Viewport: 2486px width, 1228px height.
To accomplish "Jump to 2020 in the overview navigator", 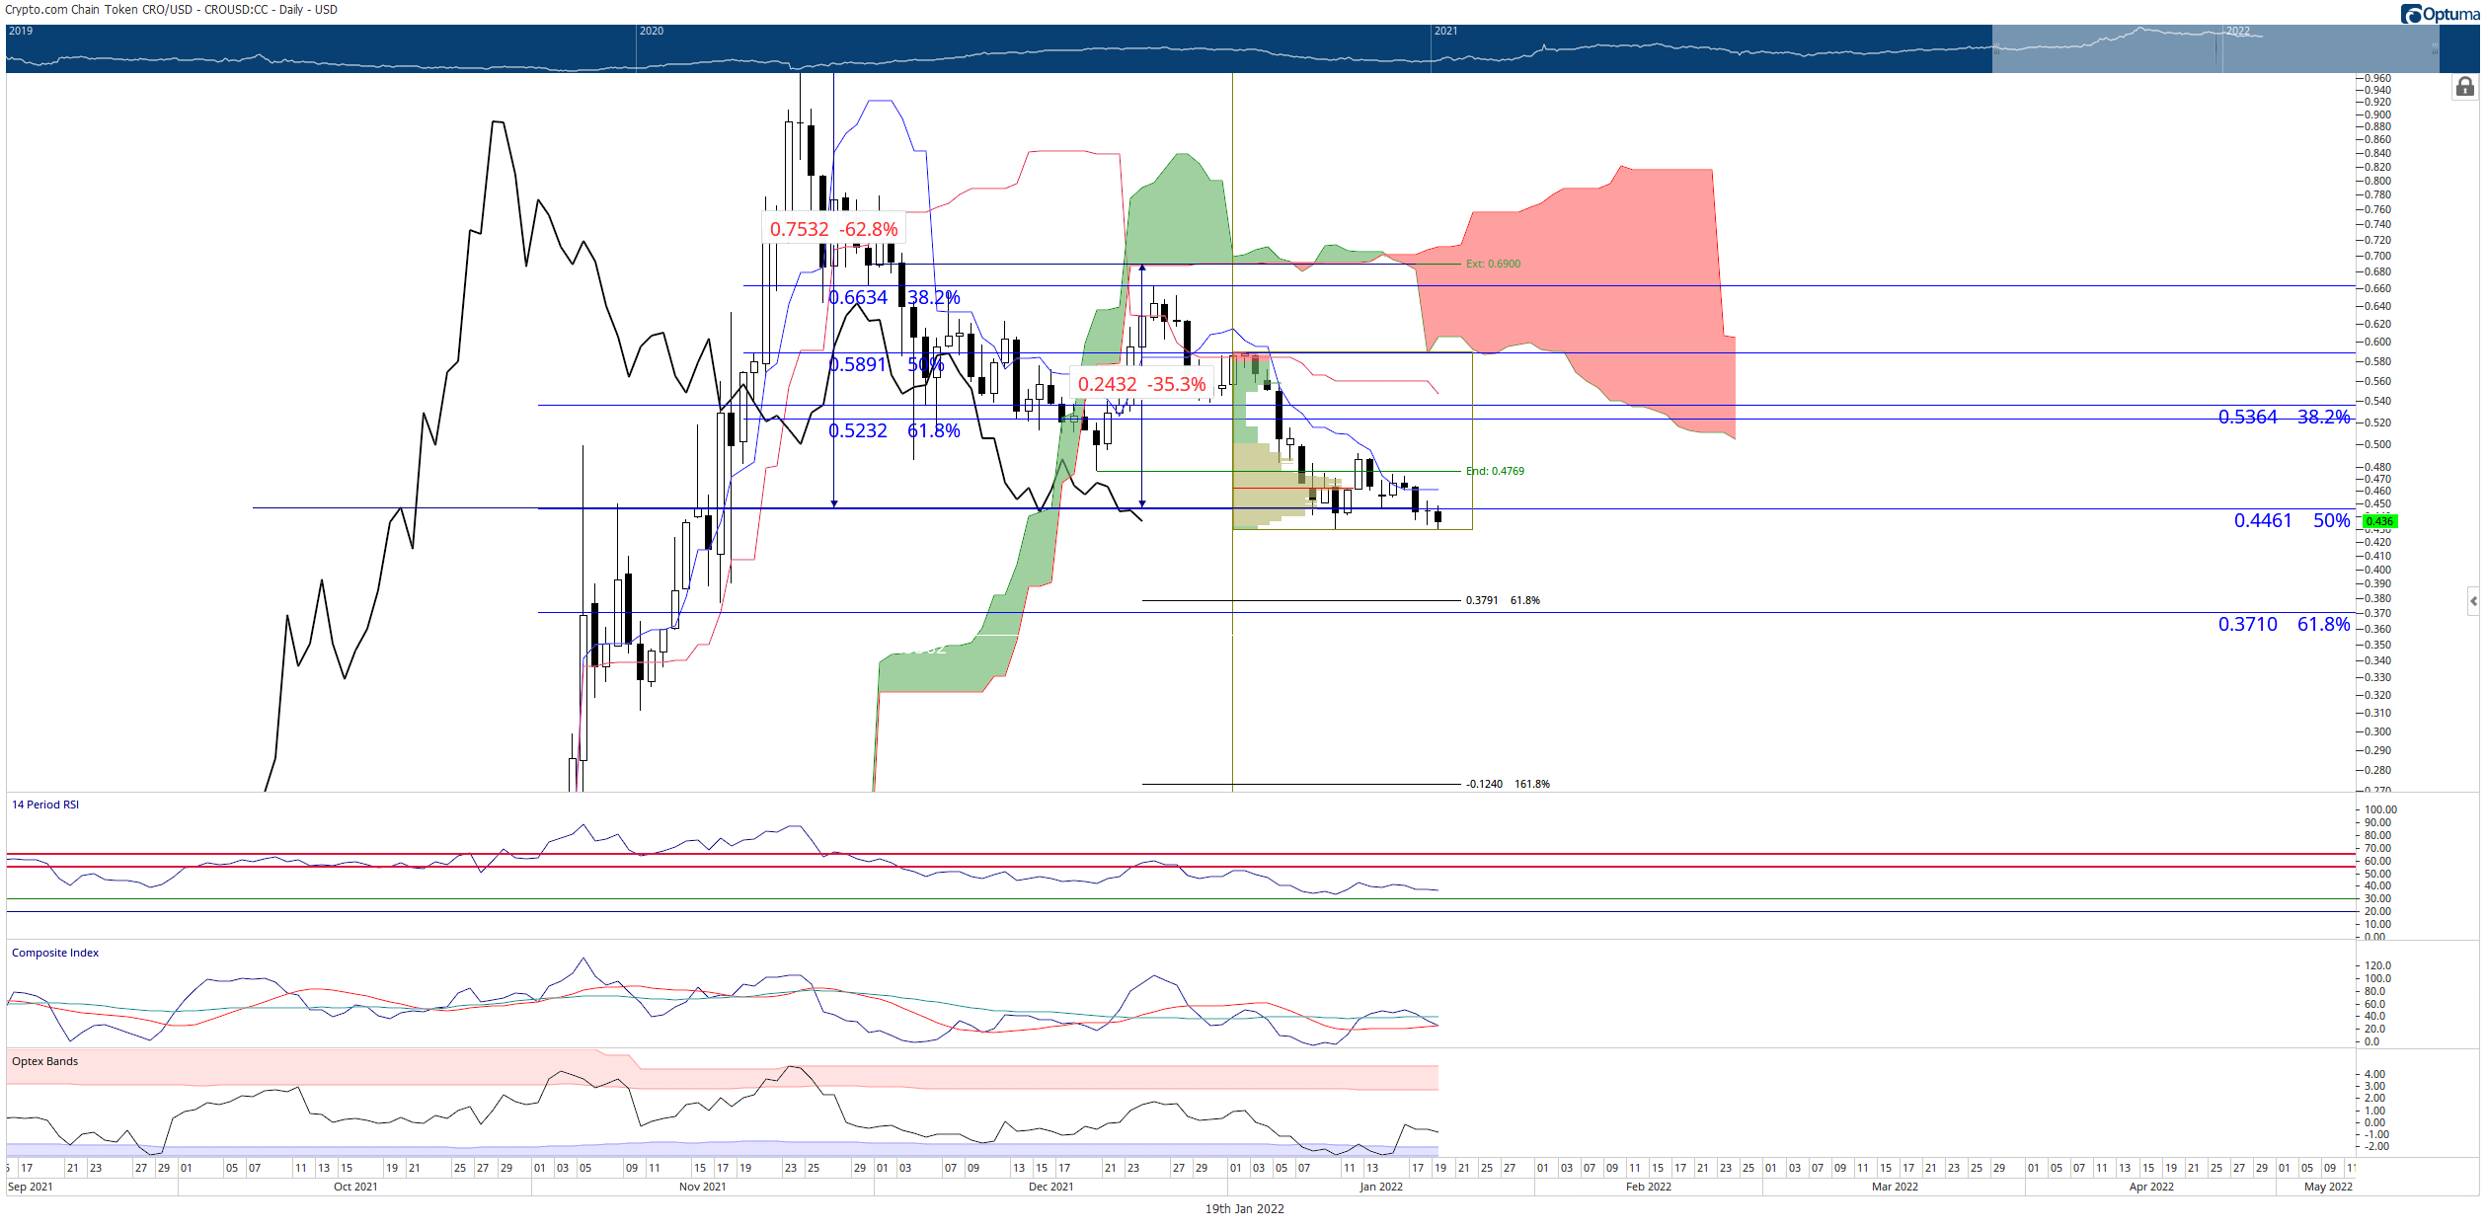I will 652,31.
